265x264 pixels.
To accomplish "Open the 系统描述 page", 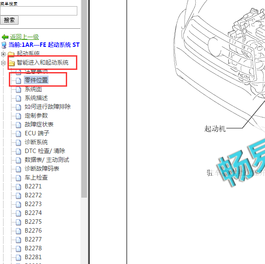I will point(36,98).
